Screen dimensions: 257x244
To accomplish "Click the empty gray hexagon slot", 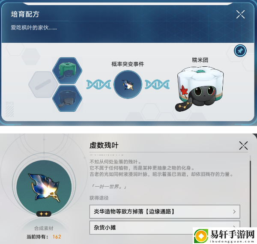I will click(x=43, y=84).
